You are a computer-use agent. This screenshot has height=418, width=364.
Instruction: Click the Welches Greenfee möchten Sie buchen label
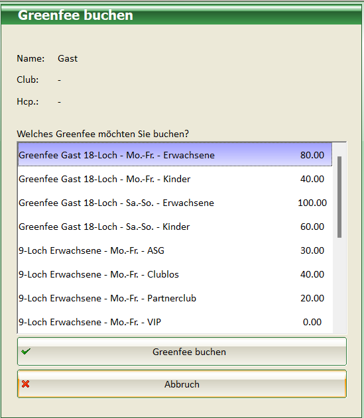point(103,134)
